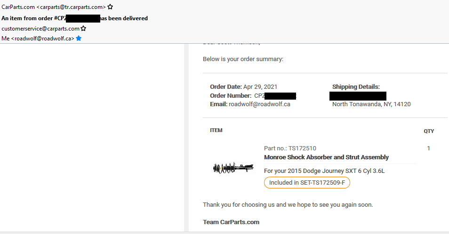449x234 pixels.
Task: Click Team CarParts.com signature
Action: [x=231, y=222]
